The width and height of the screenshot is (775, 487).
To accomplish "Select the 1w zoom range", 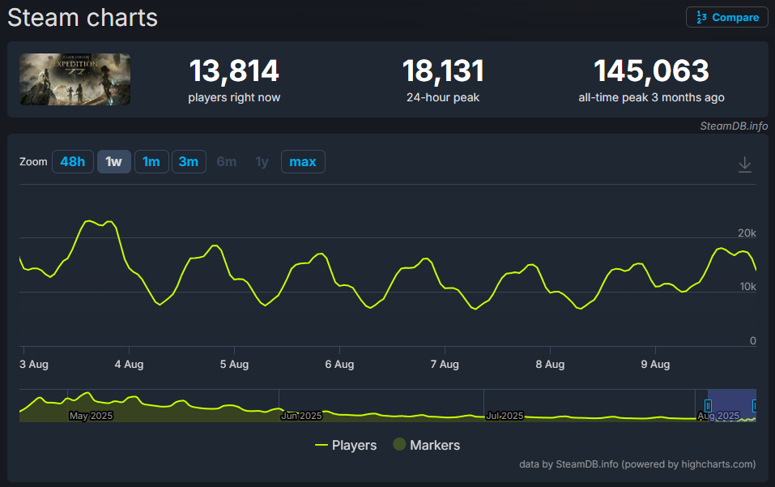I will click(113, 162).
